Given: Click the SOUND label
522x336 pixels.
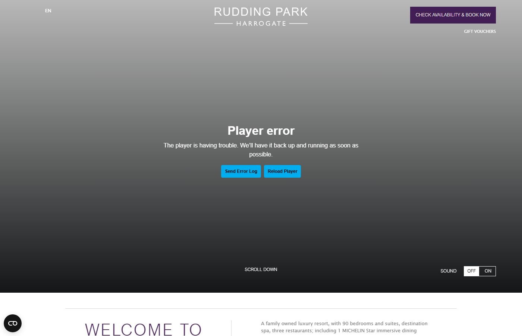Looking at the screenshot, I should click(448, 271).
